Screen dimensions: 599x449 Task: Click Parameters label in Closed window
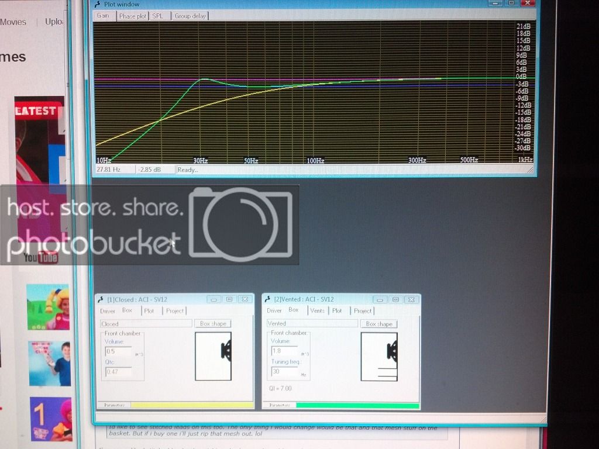point(114,405)
